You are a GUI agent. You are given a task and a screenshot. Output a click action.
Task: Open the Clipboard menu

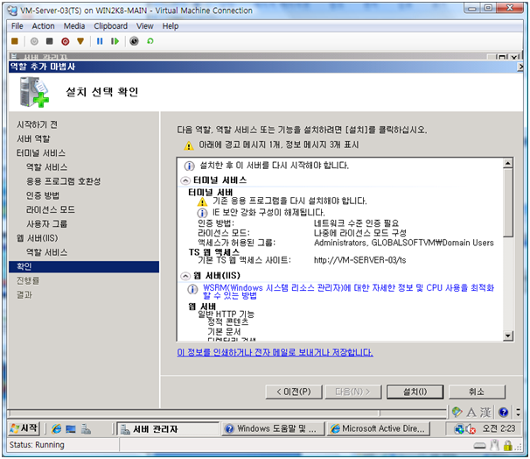coord(111,26)
